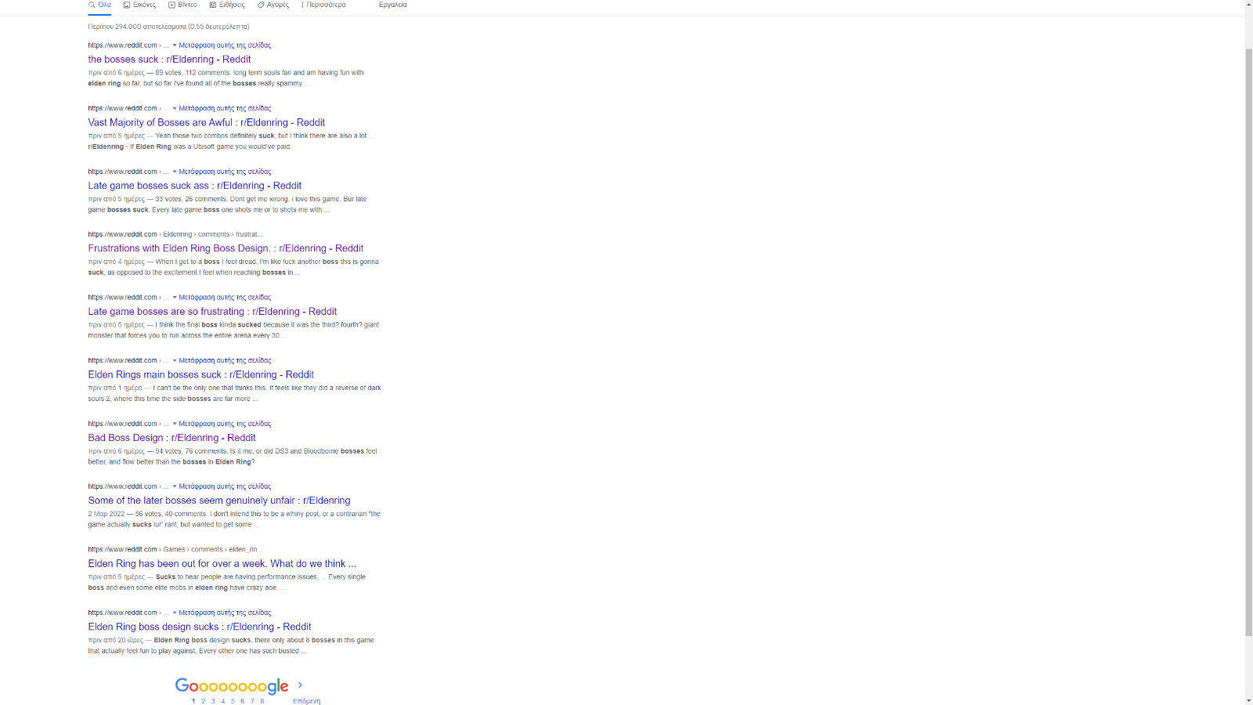Viewport: 1253px width, 705px height.
Task: Go to results page 6
Action: (243, 701)
